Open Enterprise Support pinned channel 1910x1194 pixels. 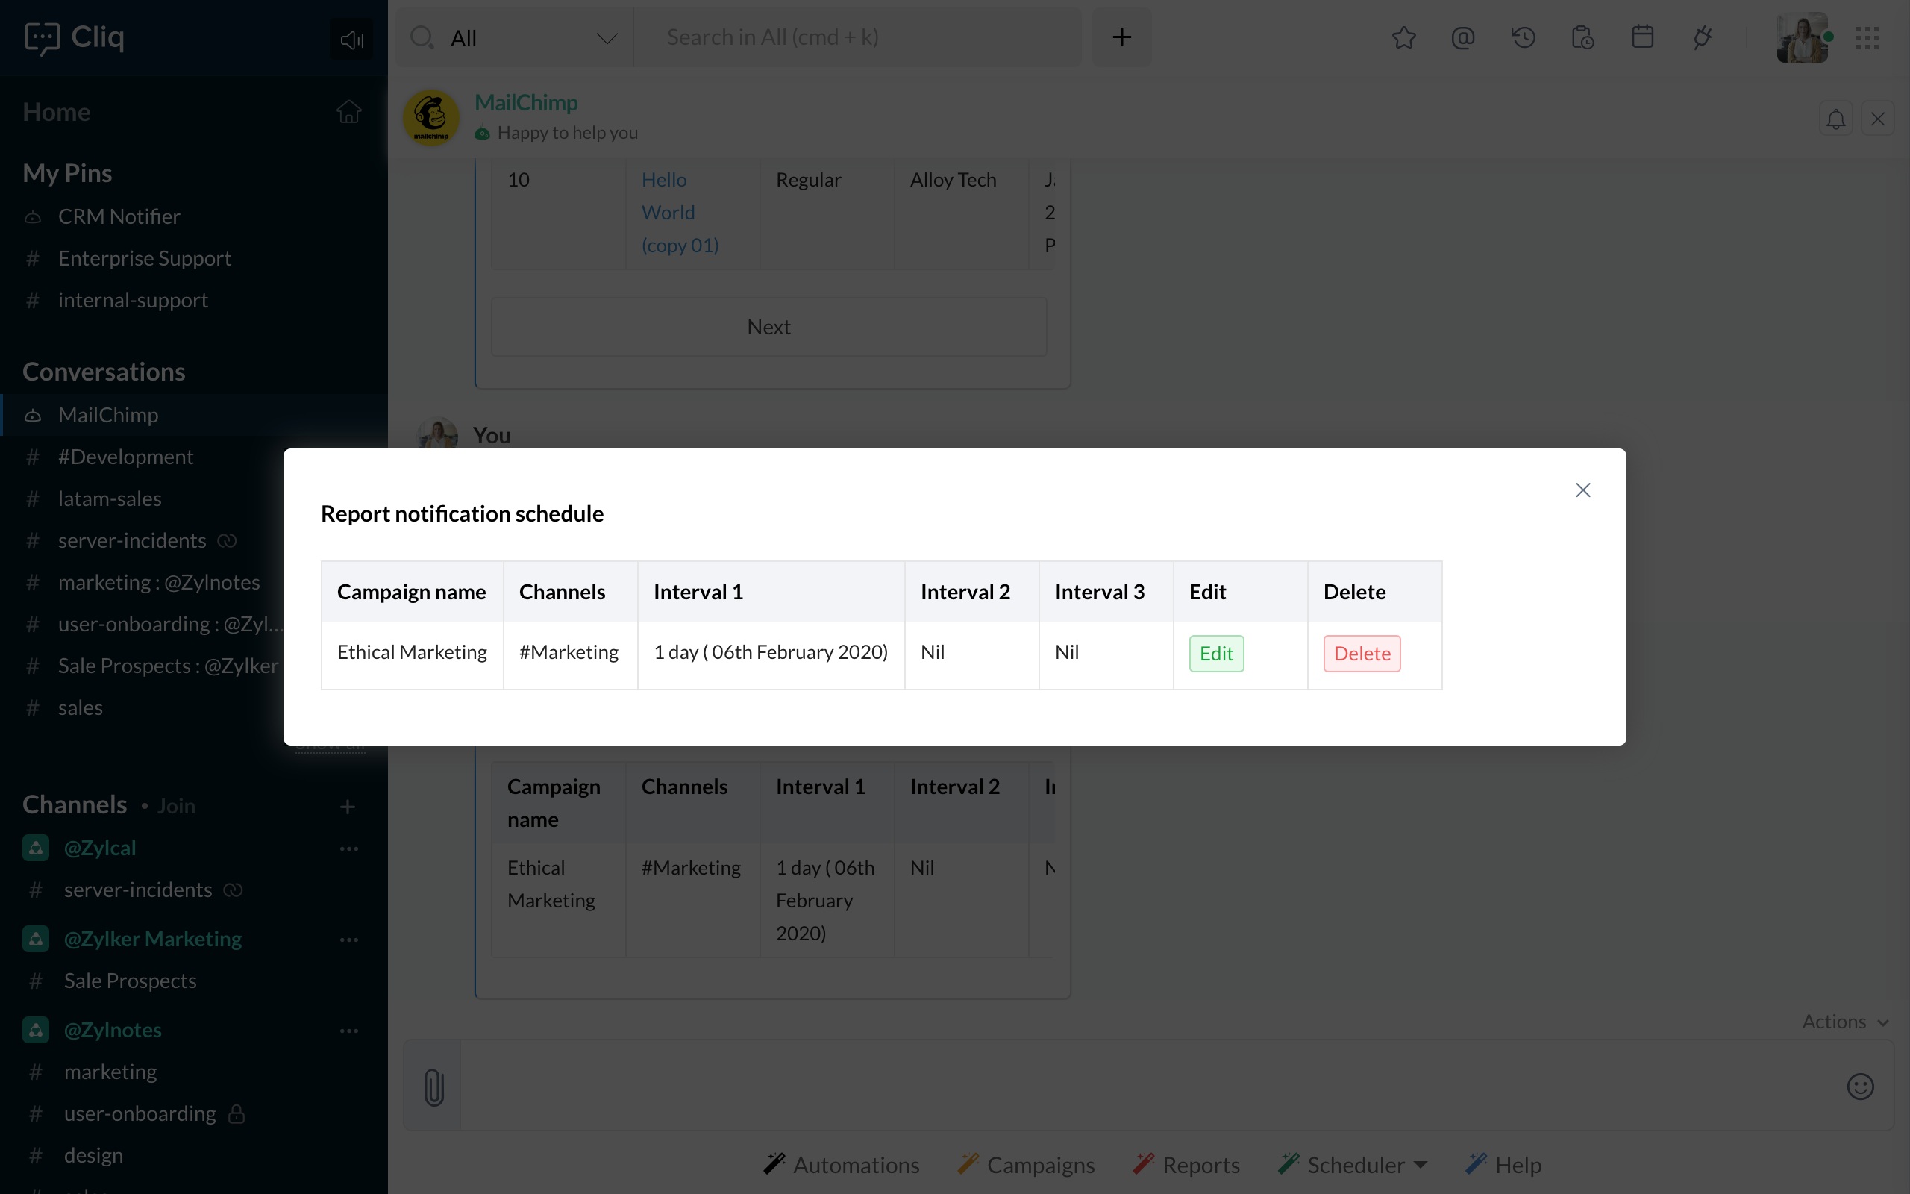click(145, 258)
